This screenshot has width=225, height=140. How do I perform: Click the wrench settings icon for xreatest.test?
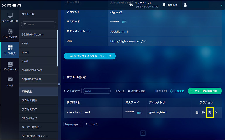pyautogui.click(x=210, y=113)
